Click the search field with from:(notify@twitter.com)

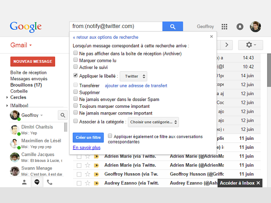[x=116, y=27]
